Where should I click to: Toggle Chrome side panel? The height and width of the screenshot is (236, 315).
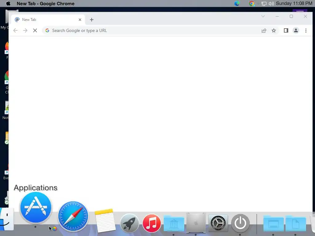point(286,30)
